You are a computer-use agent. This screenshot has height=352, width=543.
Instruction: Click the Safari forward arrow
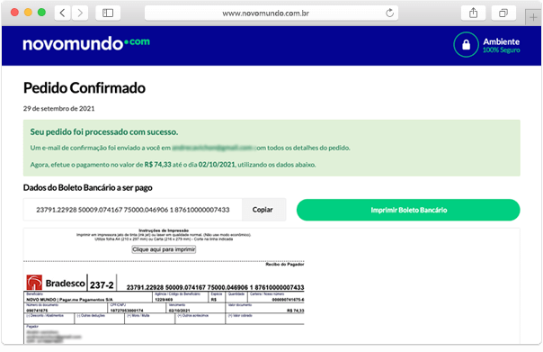pyautogui.click(x=80, y=14)
